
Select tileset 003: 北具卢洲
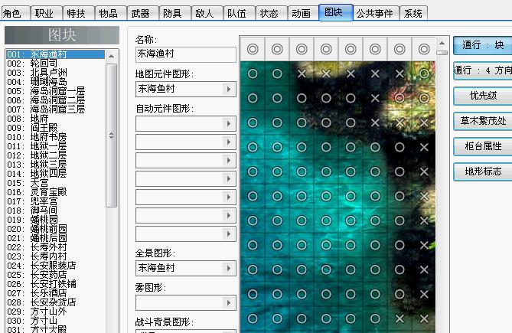click(x=55, y=73)
